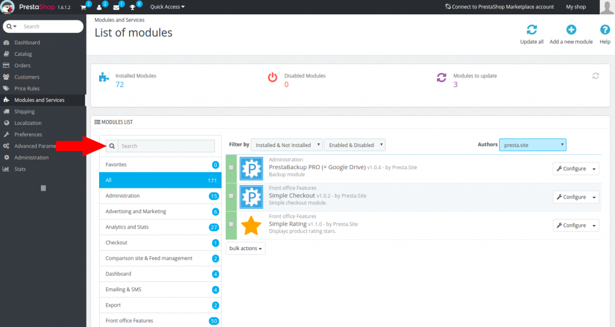Select Front office Features category
Image resolution: width=615 pixels, height=327 pixels.
click(160, 320)
